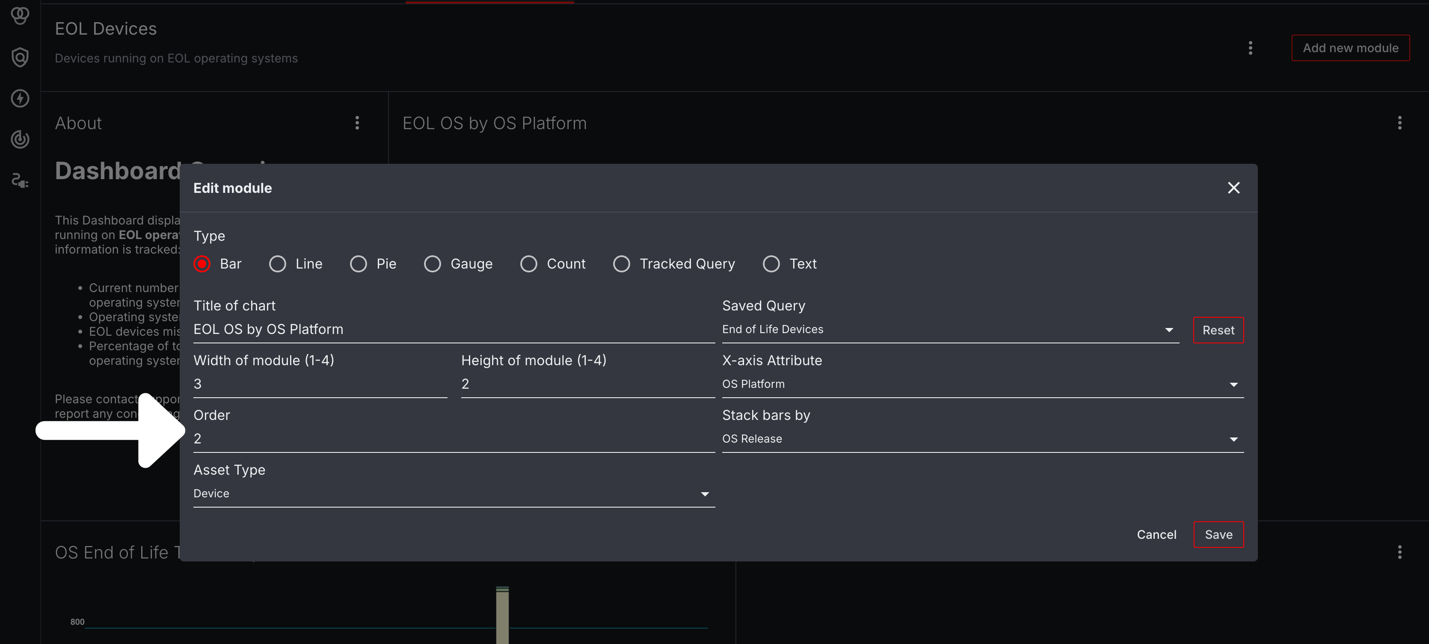Select the Line chart type
1429x644 pixels.
coord(277,264)
